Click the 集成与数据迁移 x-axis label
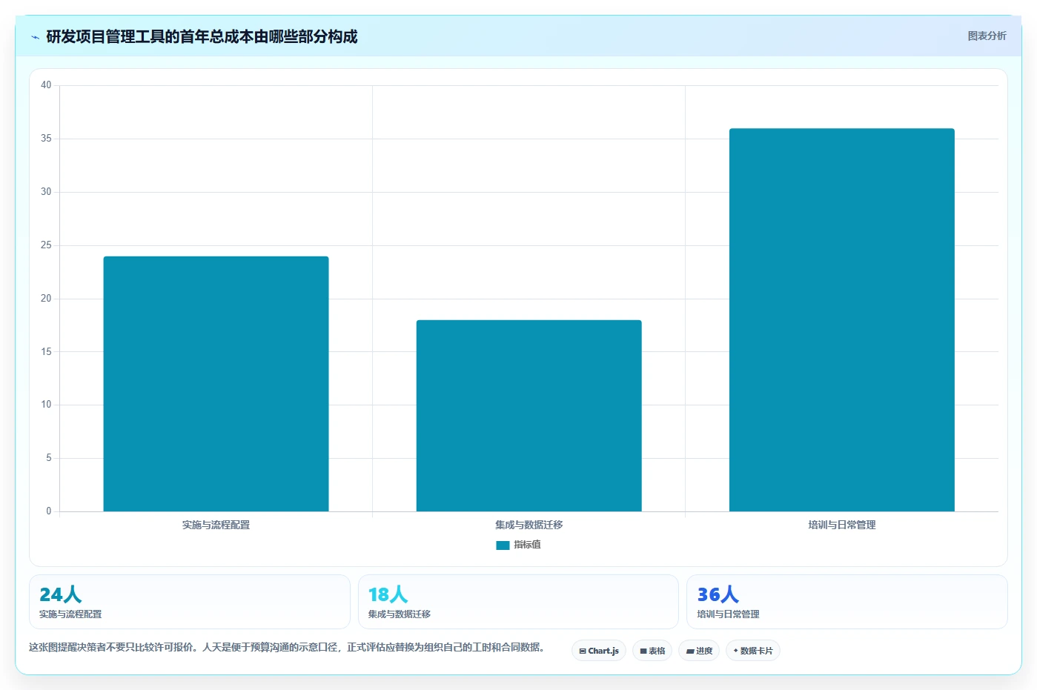Screen dimensions: 1037x690 point(529,525)
